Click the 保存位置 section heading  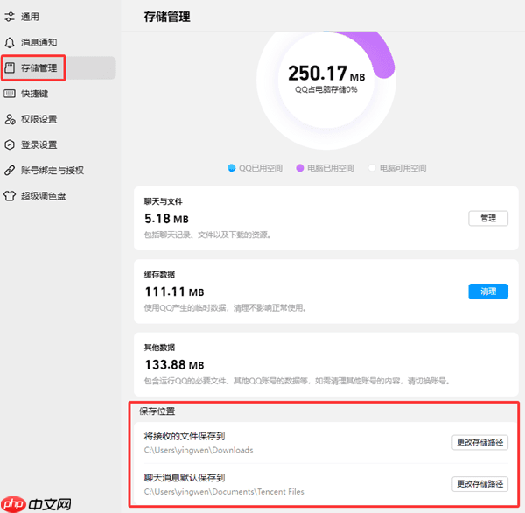tap(157, 411)
